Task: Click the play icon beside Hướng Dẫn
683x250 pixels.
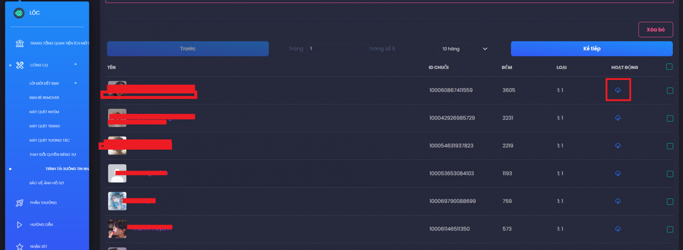Action: click(20, 225)
